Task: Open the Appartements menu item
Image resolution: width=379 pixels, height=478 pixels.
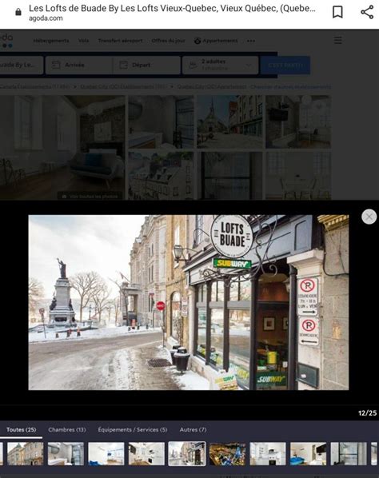Action: click(216, 41)
